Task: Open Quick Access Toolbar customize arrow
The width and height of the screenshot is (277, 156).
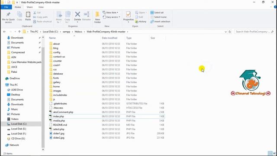Action: 17,2
